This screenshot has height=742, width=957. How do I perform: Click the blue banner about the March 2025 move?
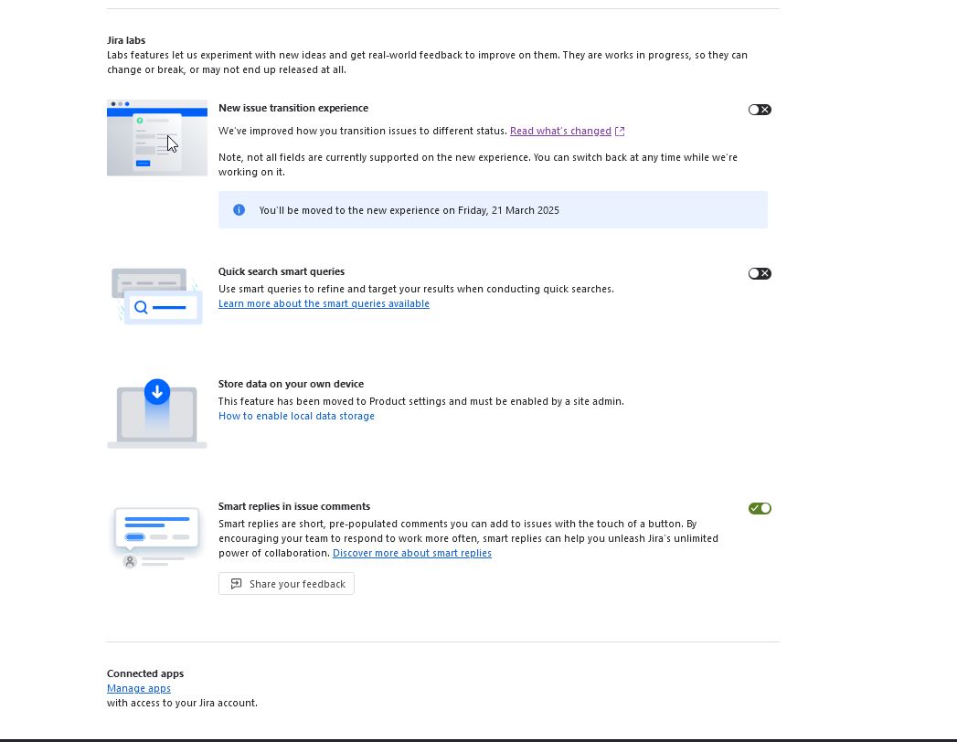pyautogui.click(x=493, y=209)
